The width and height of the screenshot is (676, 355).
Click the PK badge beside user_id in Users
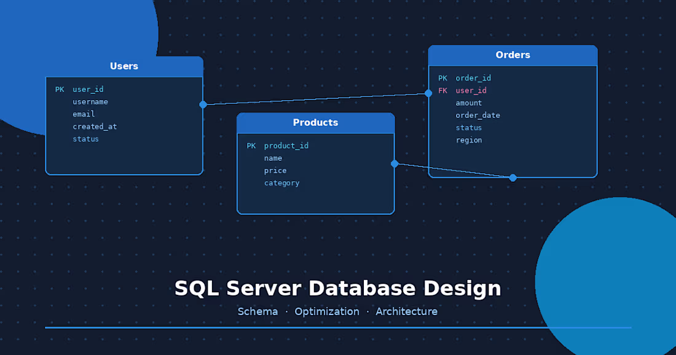(59, 89)
